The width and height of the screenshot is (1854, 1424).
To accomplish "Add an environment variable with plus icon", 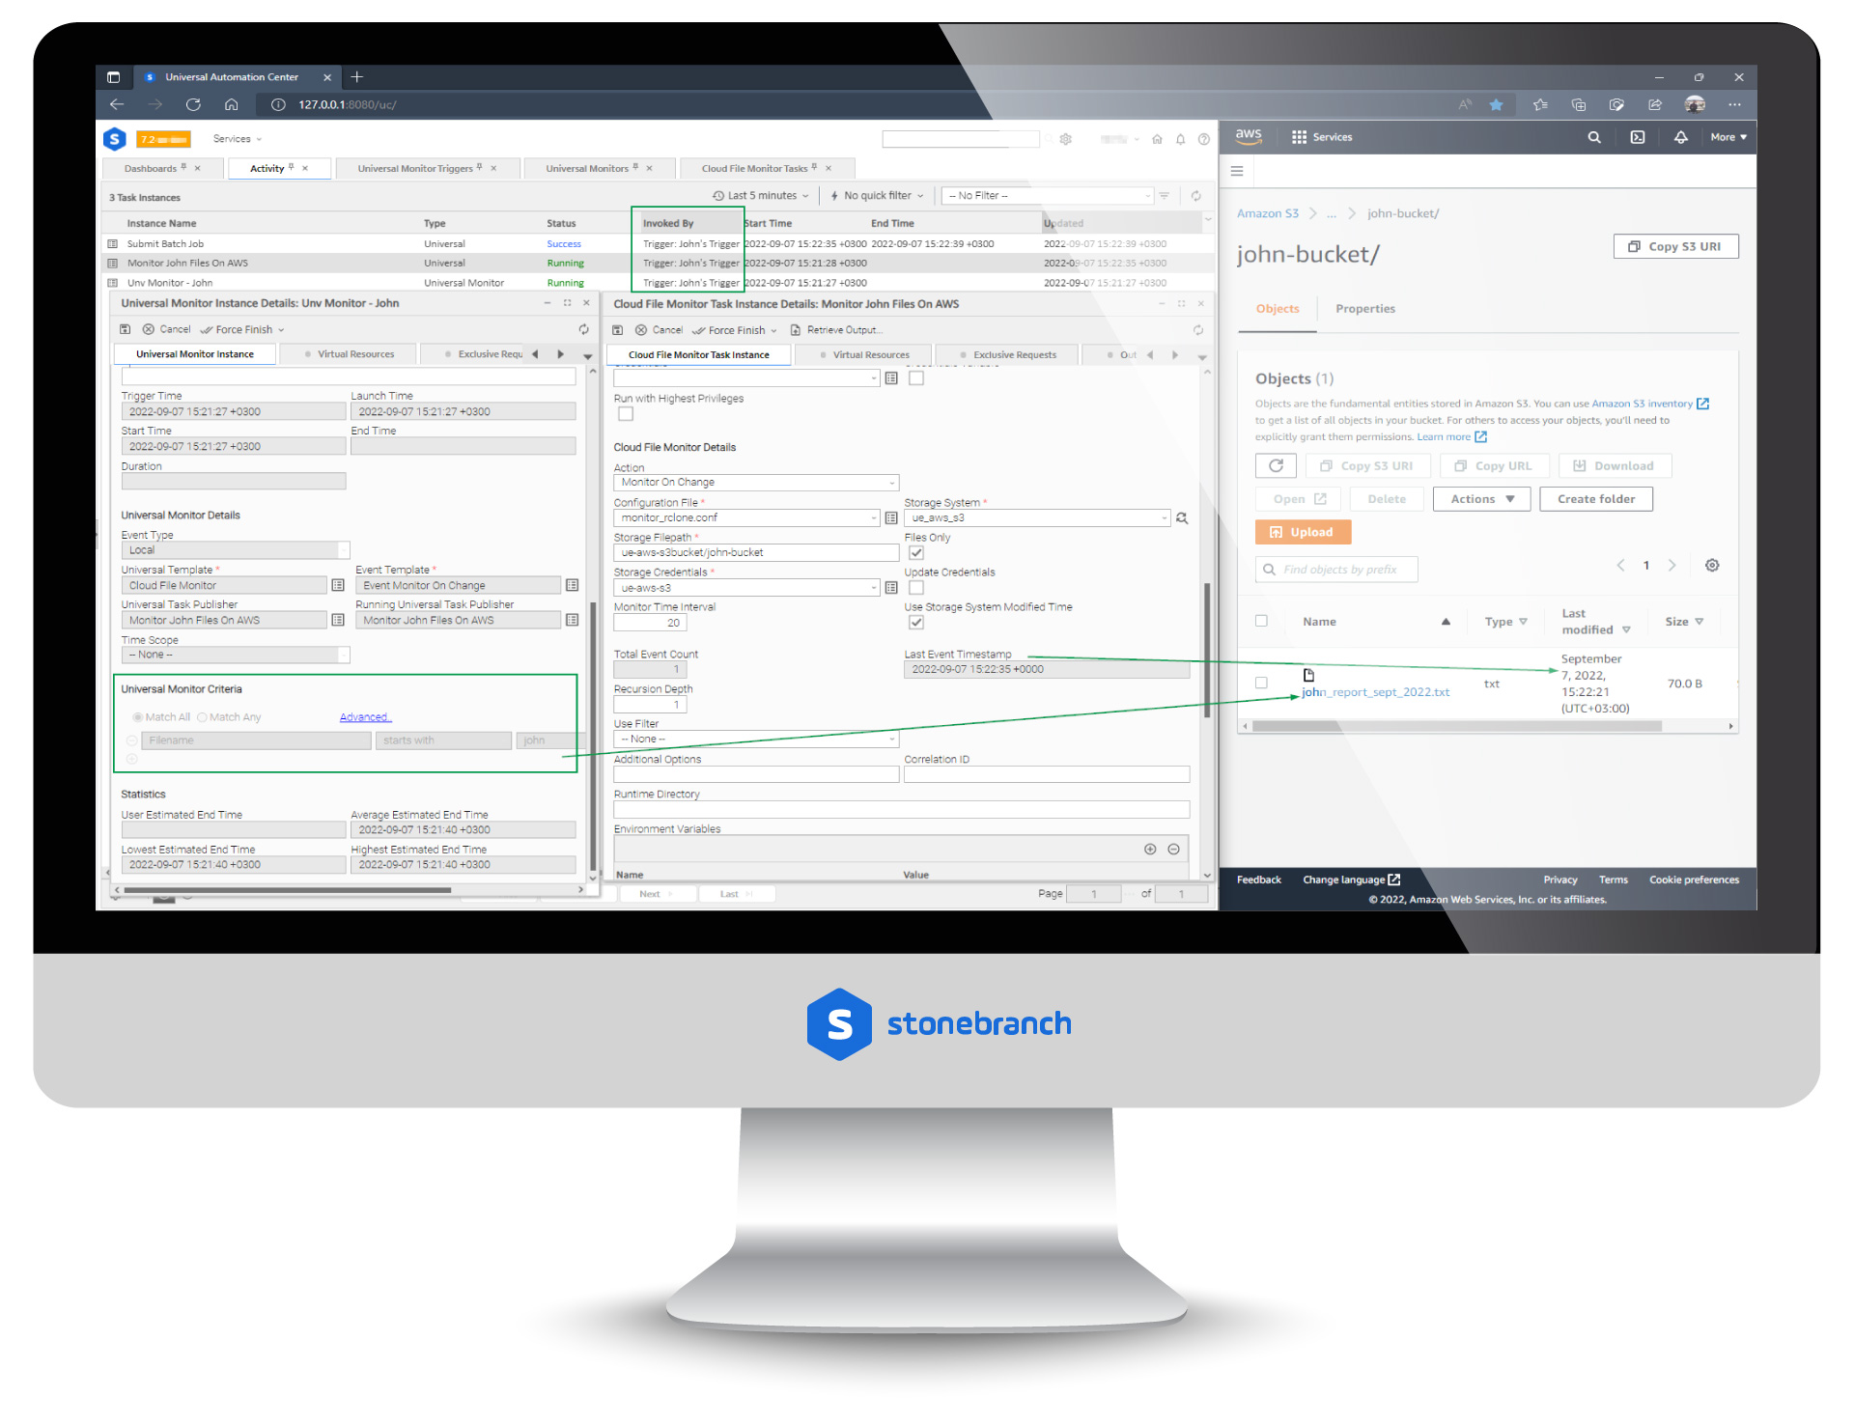I will pos(1150,850).
